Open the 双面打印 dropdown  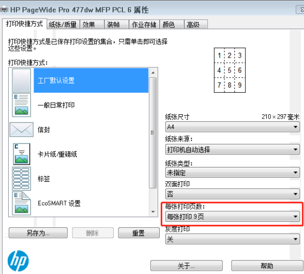(x=233, y=194)
